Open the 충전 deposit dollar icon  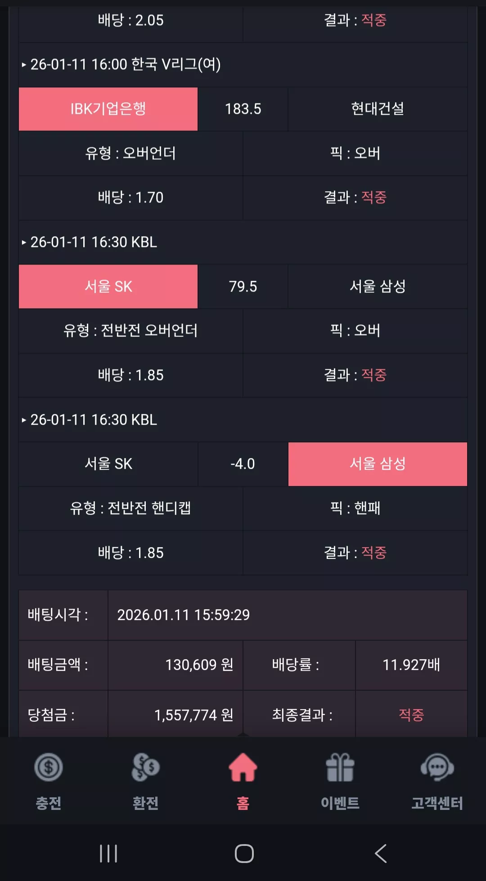[x=49, y=767]
